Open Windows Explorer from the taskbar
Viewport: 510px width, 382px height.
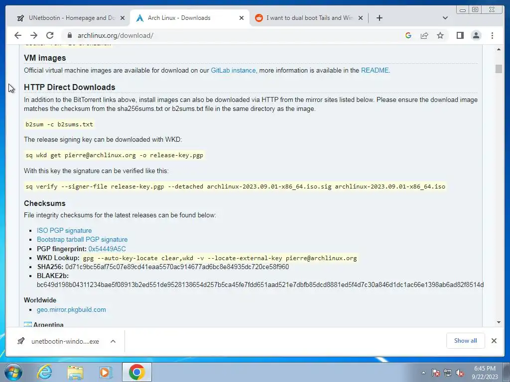(x=75, y=372)
